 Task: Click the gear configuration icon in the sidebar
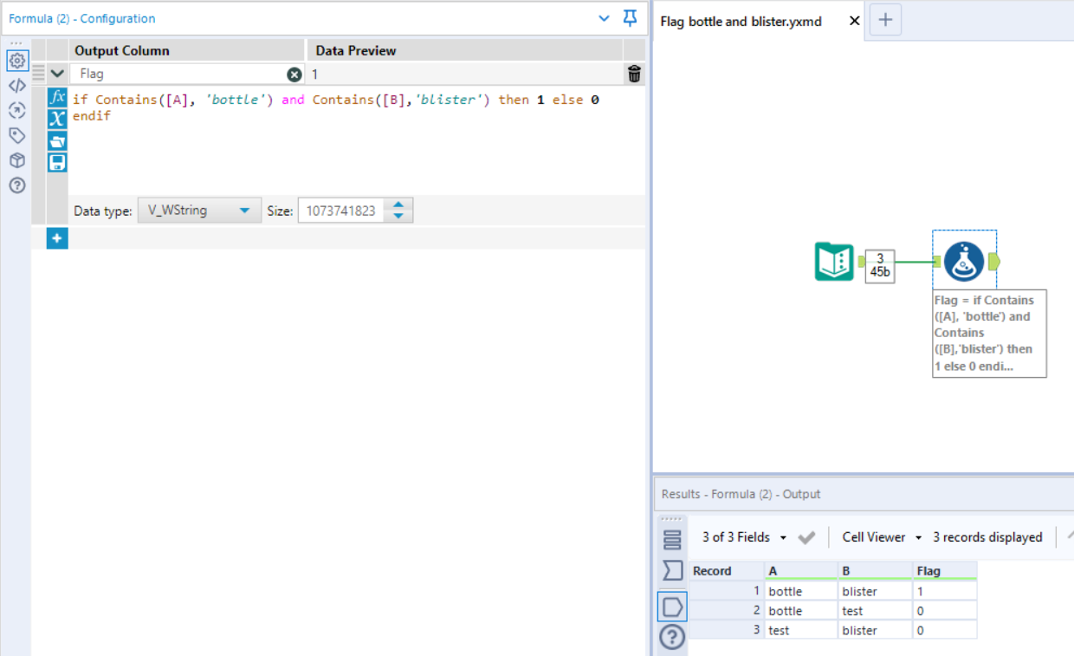(x=17, y=61)
